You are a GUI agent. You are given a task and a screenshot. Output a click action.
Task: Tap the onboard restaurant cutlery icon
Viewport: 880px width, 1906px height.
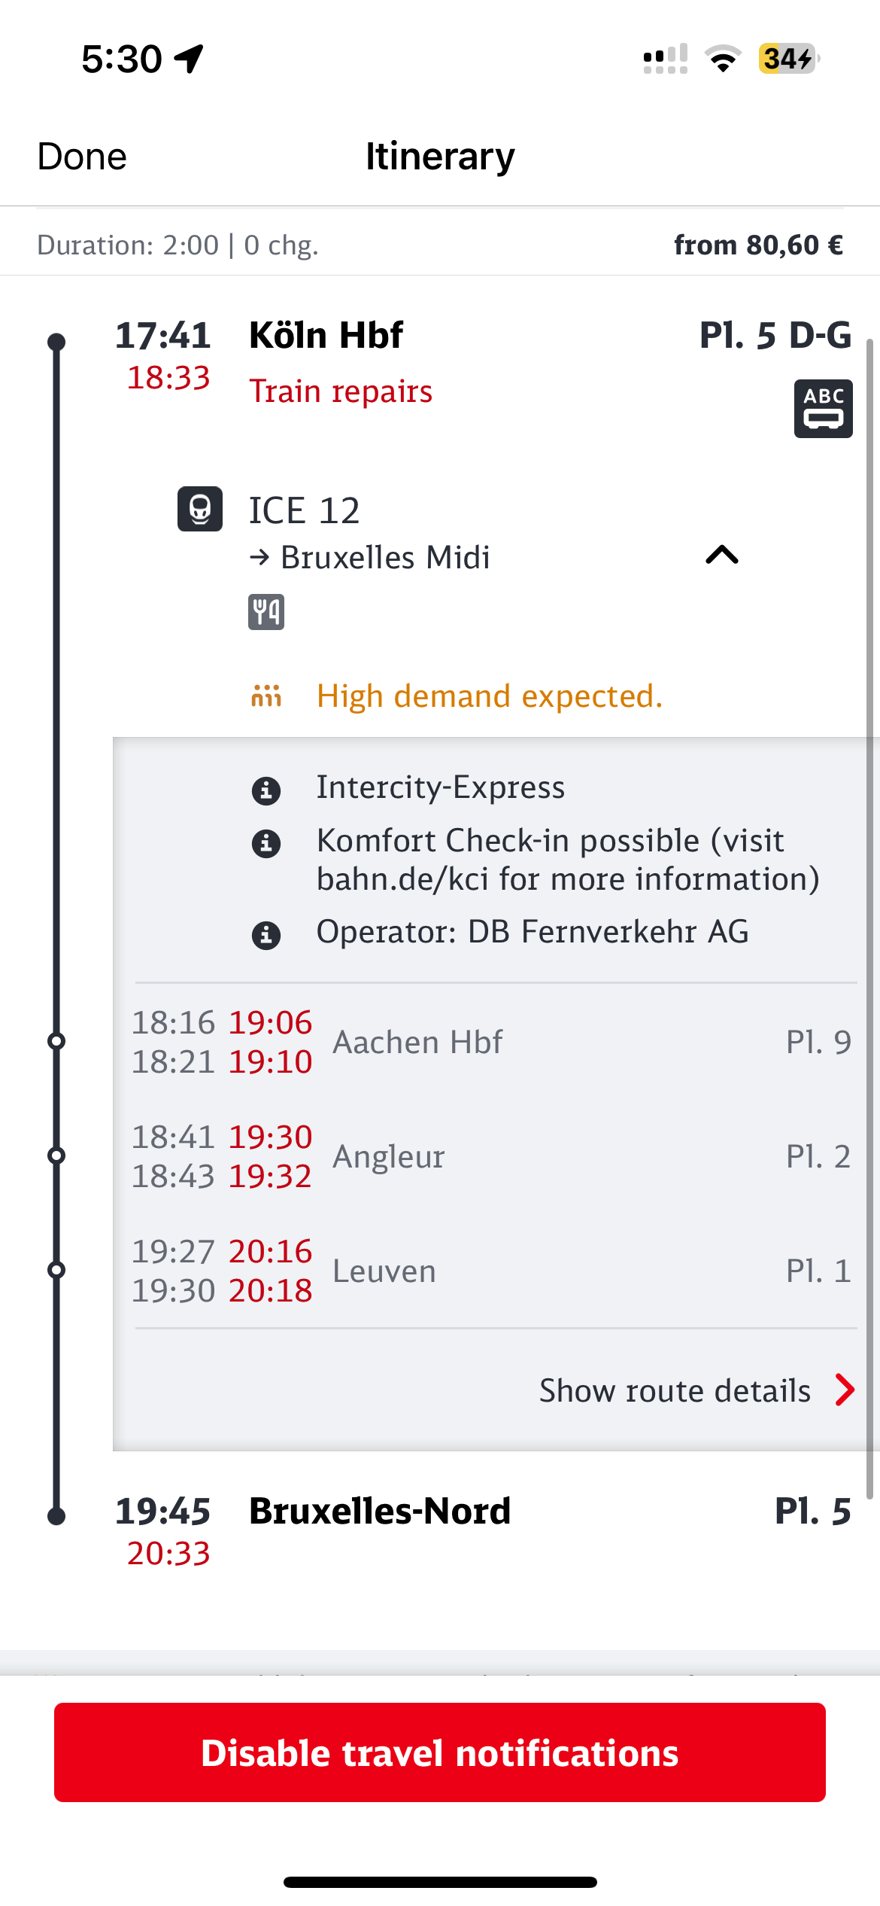coord(266,612)
